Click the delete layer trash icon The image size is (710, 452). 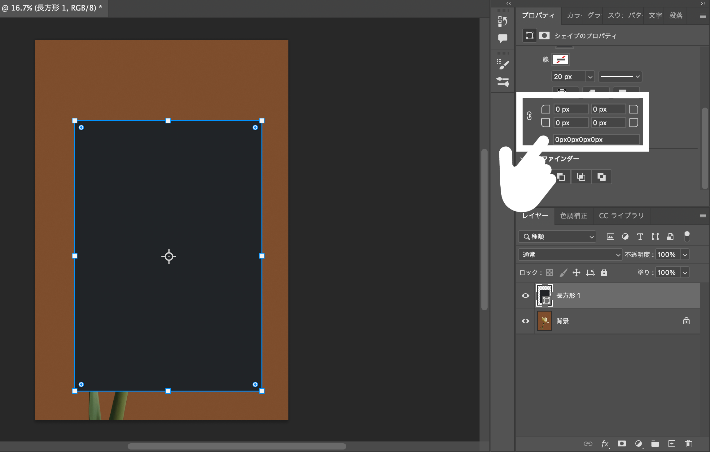[x=688, y=444]
